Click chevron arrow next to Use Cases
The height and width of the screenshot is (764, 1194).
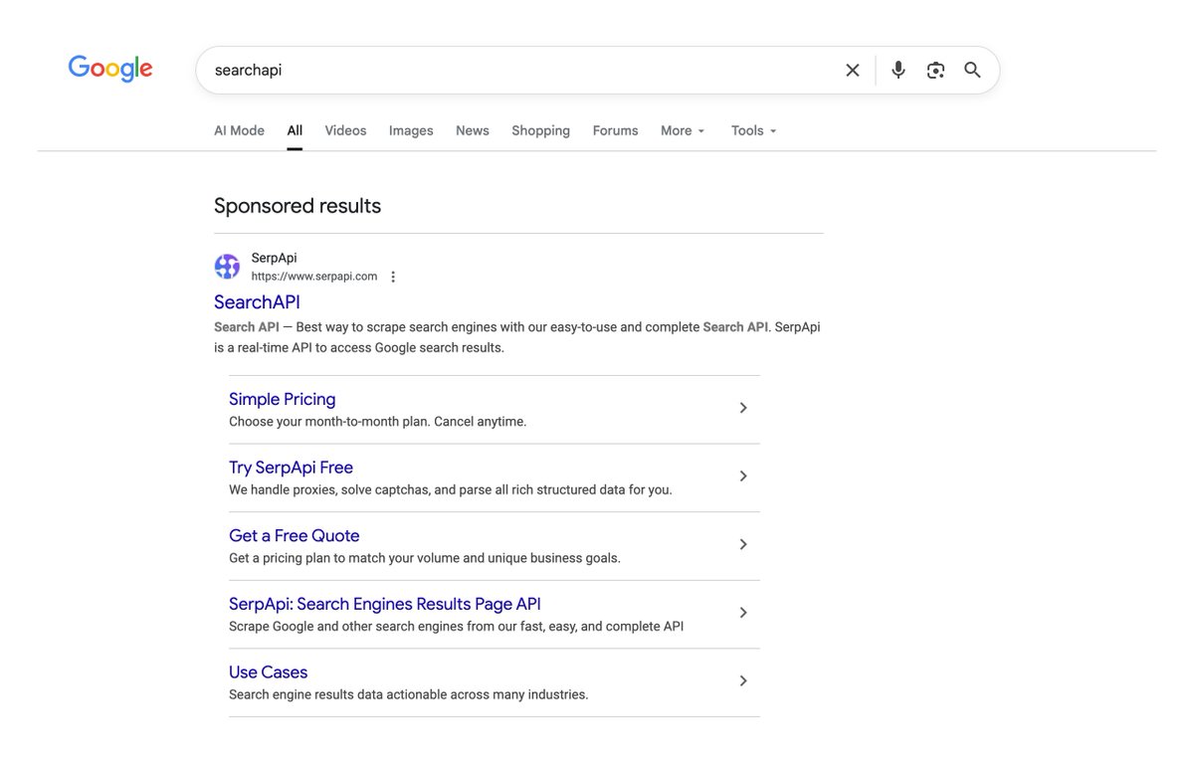[x=743, y=681]
